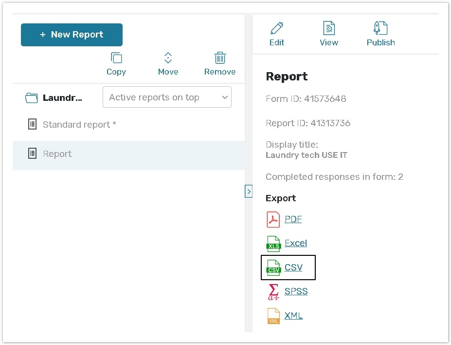Click the Excel export link
Image resolution: width=451 pixels, height=345 pixels.
coord(296,243)
